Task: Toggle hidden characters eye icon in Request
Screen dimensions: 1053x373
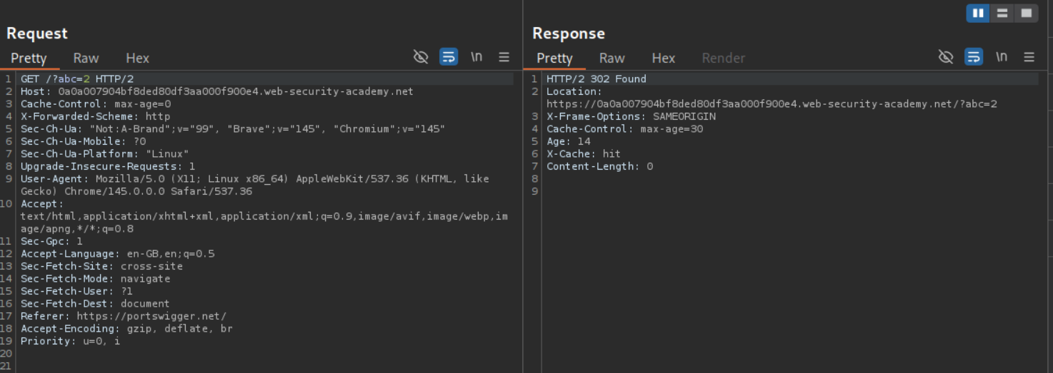Action: click(x=421, y=57)
